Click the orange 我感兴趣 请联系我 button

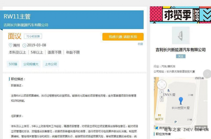tap(123, 37)
